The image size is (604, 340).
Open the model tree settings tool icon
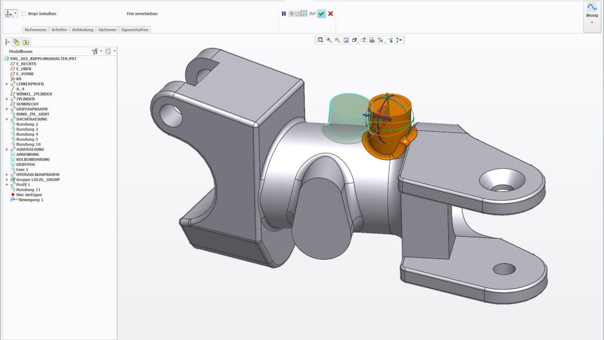(95, 51)
